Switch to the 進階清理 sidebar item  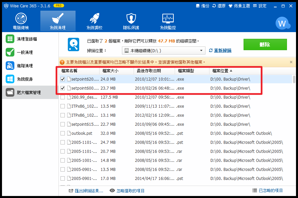click(24, 66)
